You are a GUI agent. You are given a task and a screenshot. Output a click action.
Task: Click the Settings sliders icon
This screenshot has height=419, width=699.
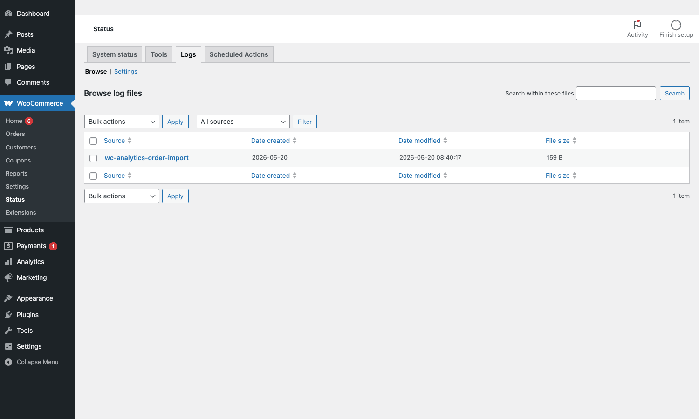point(8,346)
